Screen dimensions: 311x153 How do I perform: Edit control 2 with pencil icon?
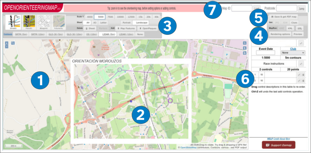(x=299, y=81)
